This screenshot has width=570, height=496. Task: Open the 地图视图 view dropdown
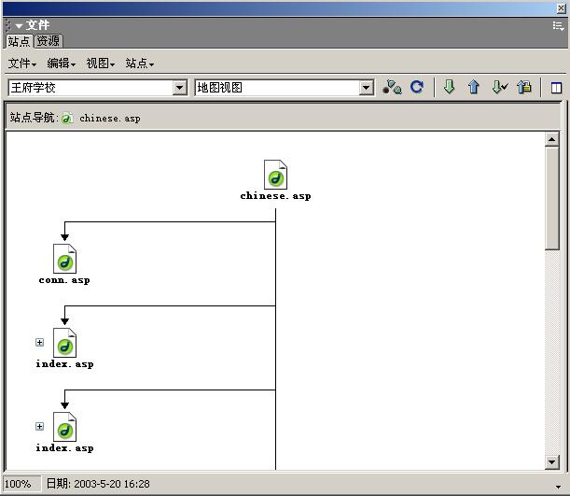(367, 88)
